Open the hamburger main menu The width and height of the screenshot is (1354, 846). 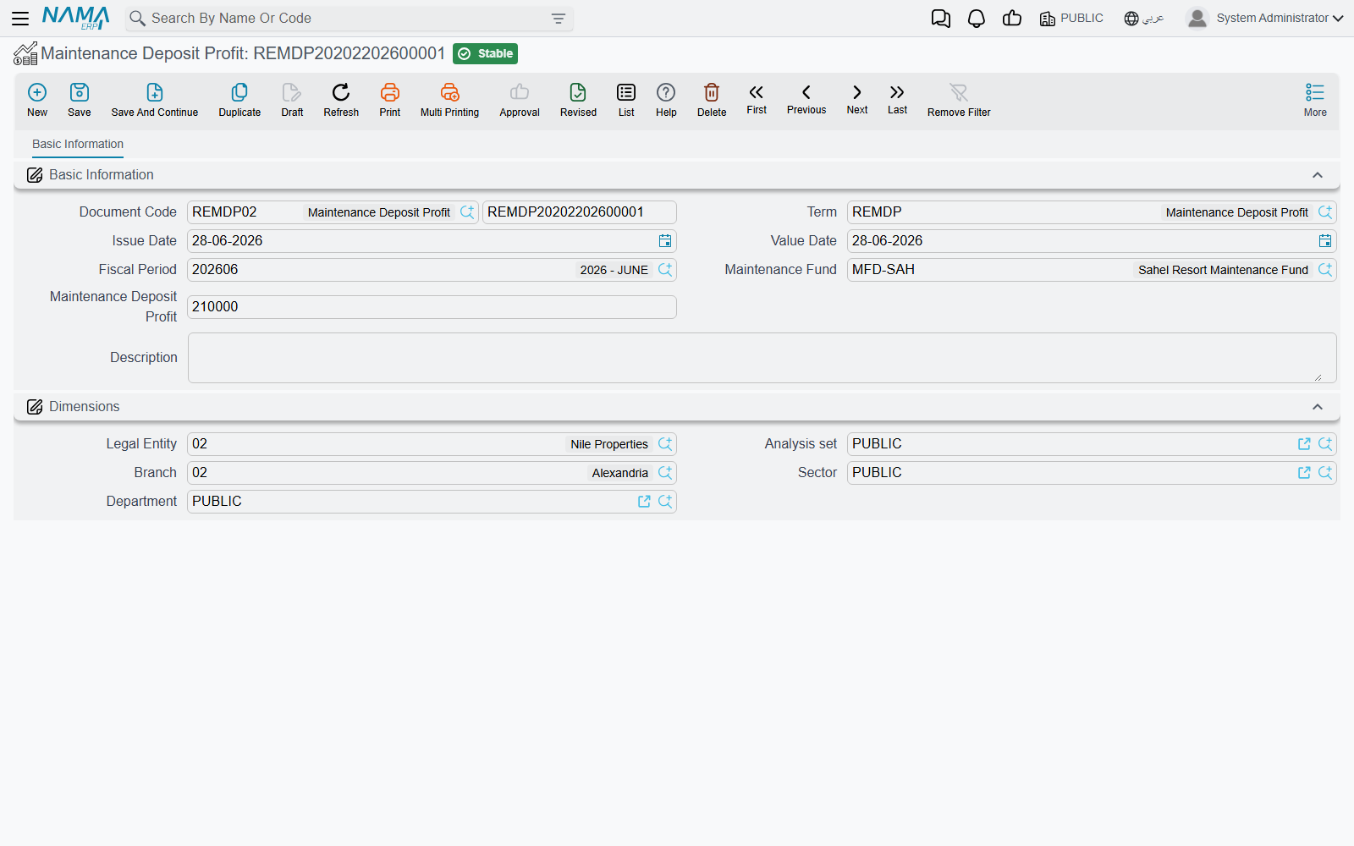(20, 18)
